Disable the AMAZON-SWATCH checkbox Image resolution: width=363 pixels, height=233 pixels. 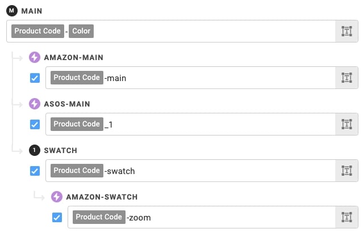[57, 217]
